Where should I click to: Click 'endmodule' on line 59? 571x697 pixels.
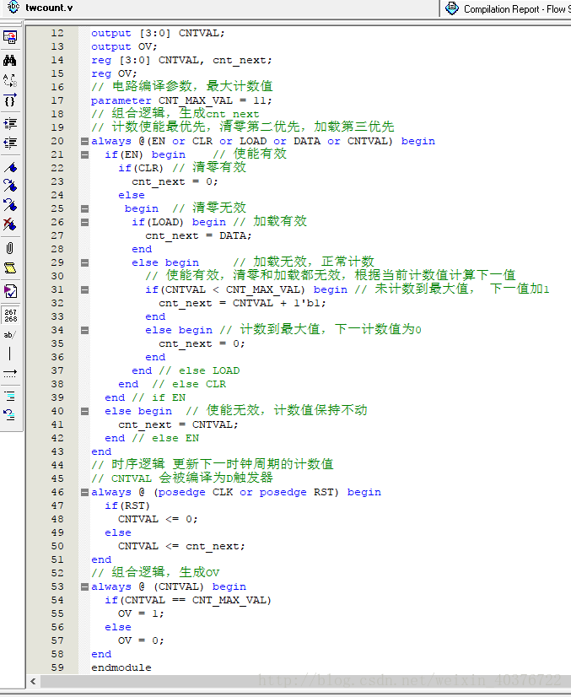(x=121, y=667)
